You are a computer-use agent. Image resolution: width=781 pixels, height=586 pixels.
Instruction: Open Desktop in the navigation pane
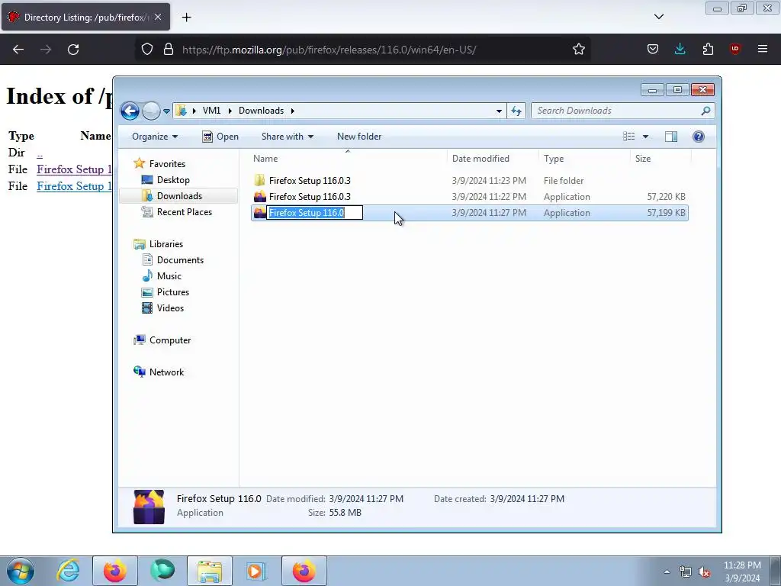173,180
